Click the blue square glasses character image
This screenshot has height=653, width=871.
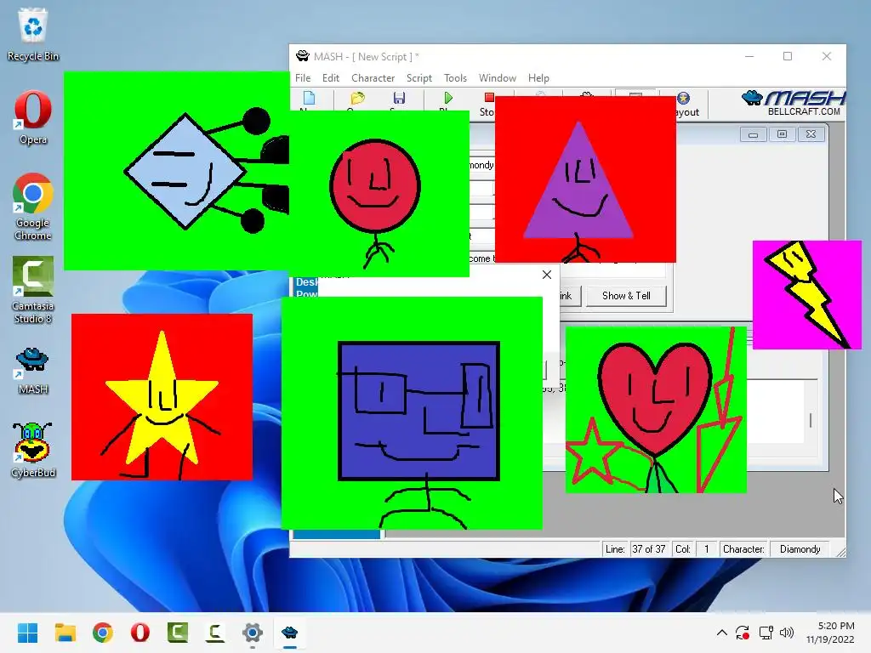tap(413, 413)
